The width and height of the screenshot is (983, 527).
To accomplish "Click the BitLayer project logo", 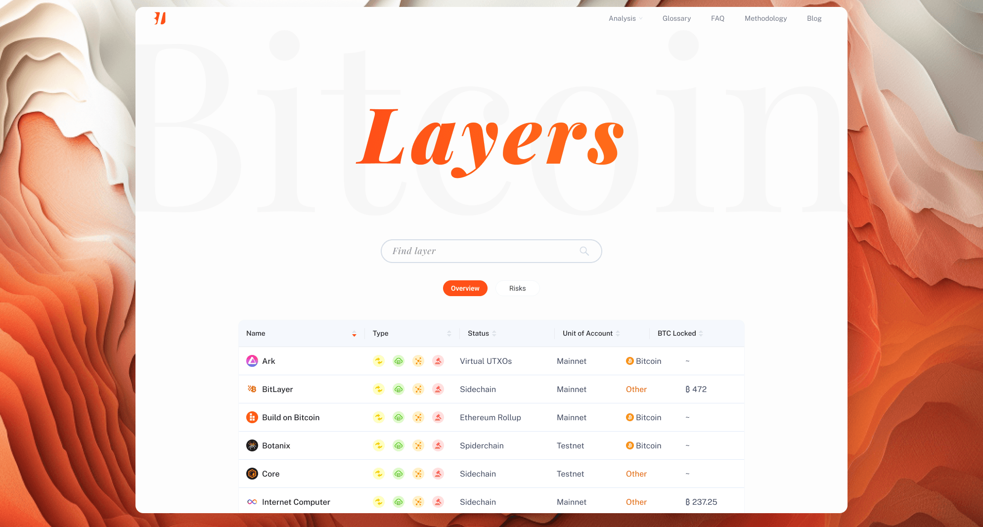I will 252,389.
